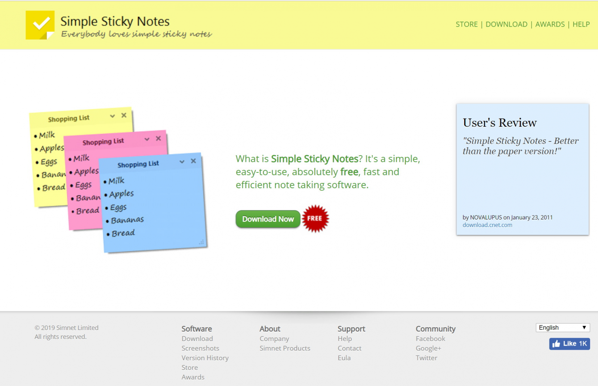Expand the blue note's chevron menu
Screen dimensions: 598x386
[182, 162]
